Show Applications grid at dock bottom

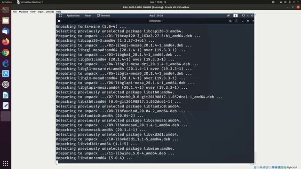6,163
